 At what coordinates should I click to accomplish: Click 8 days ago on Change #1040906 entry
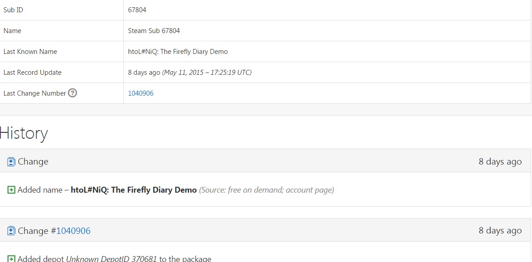[500, 231]
